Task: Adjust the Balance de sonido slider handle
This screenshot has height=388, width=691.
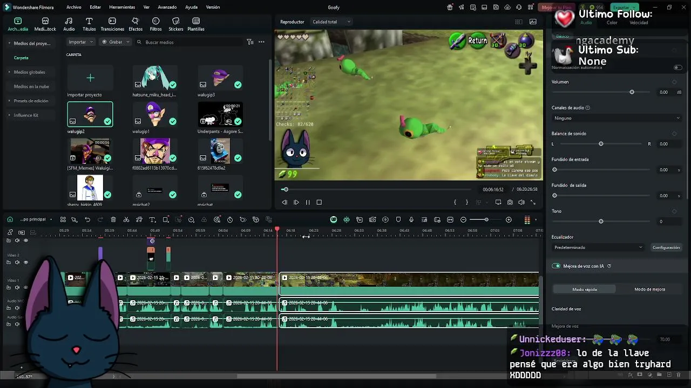Action: [601, 144]
